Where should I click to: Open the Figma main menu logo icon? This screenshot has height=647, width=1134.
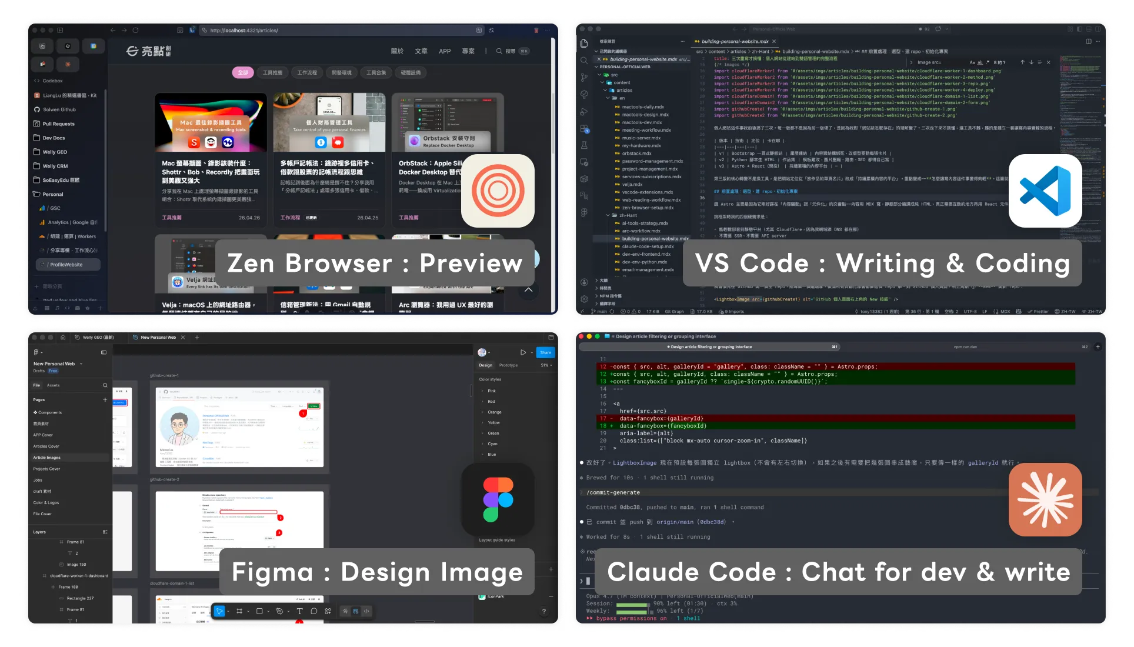(x=36, y=352)
